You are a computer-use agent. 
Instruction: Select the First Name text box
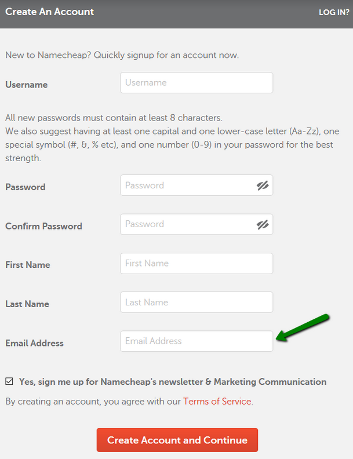[196, 264]
